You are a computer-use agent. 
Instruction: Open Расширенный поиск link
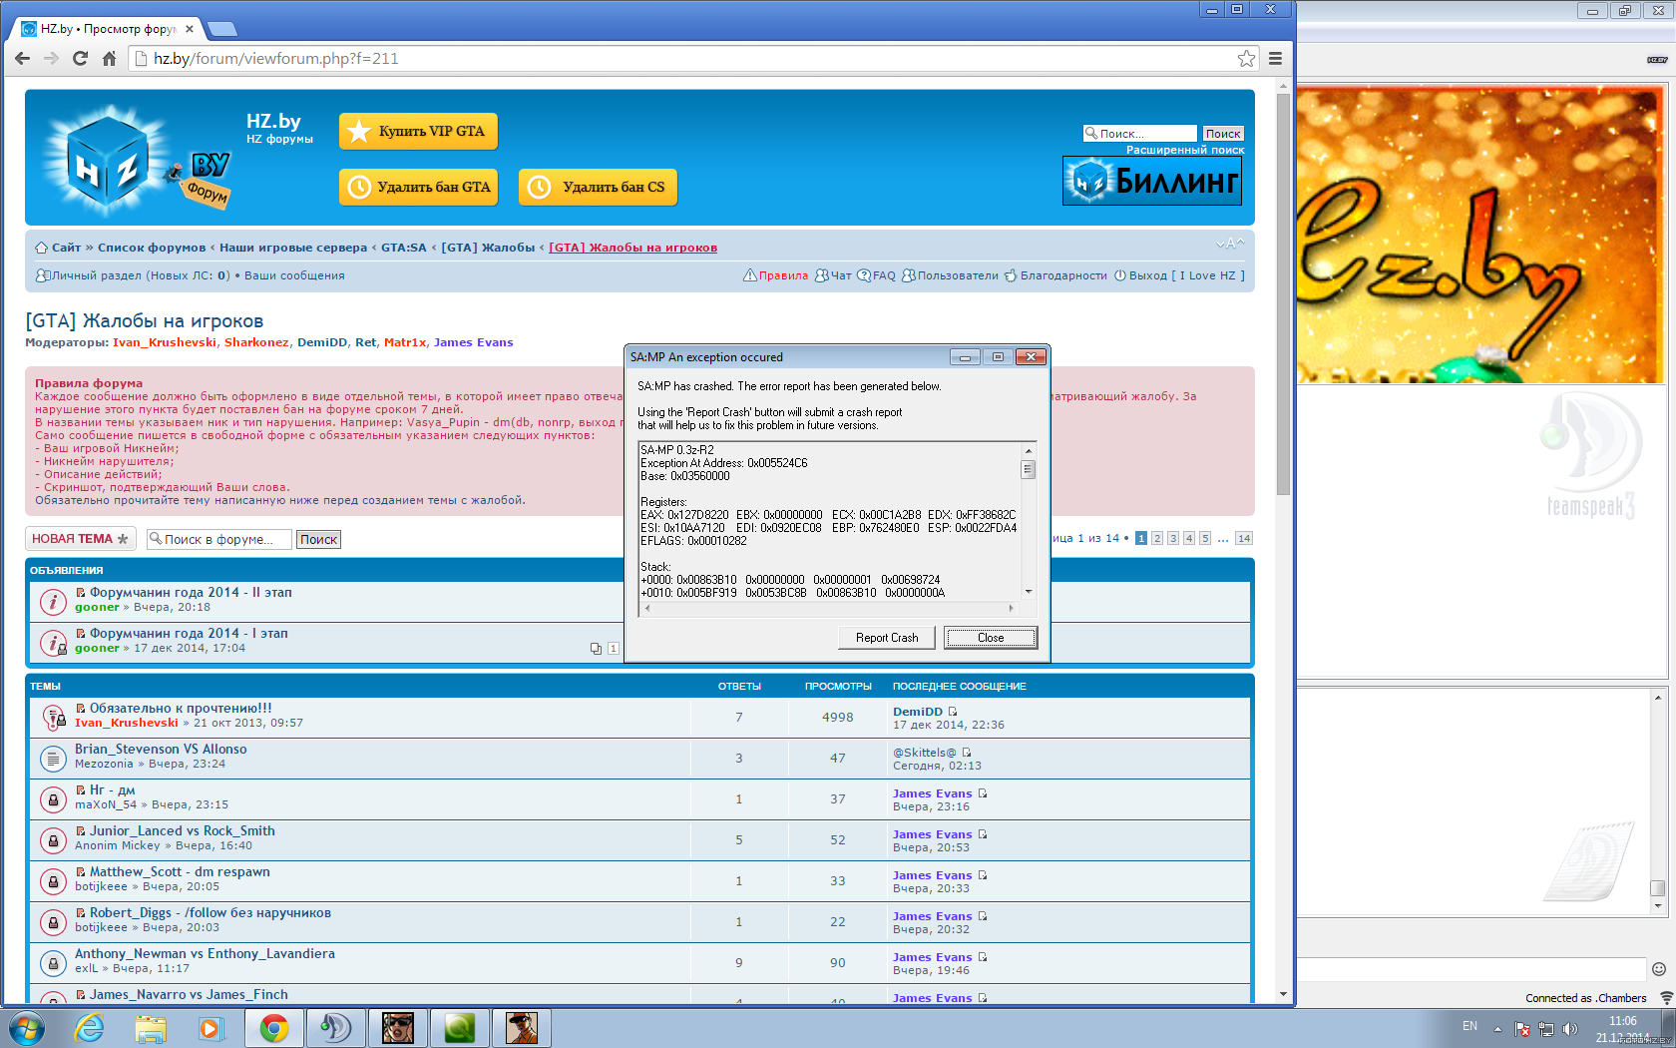pos(1185,150)
